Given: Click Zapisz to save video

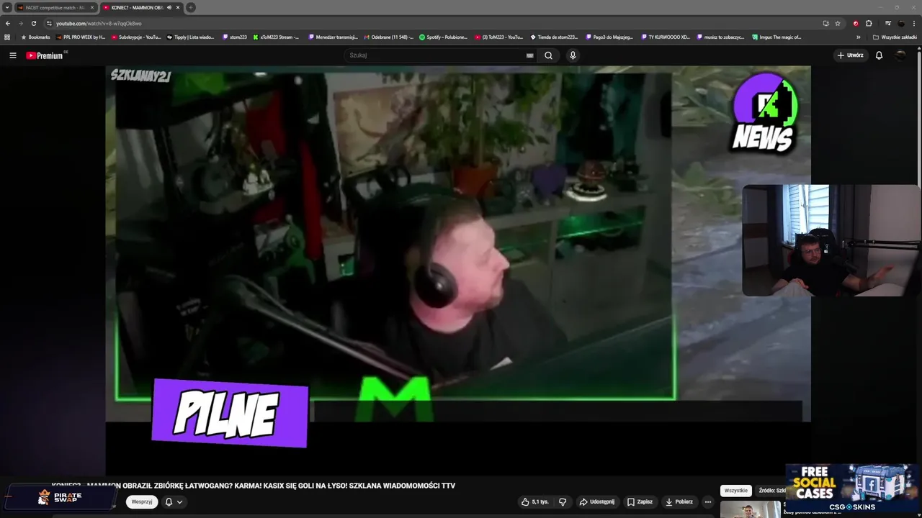Looking at the screenshot, I should click(x=640, y=501).
